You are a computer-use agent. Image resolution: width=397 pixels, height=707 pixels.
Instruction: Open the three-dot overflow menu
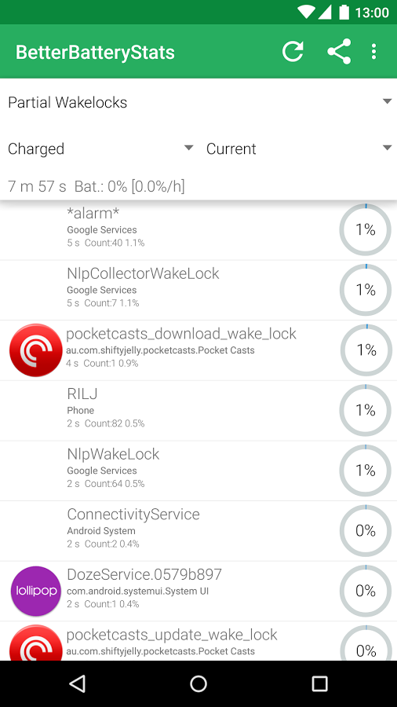click(373, 51)
